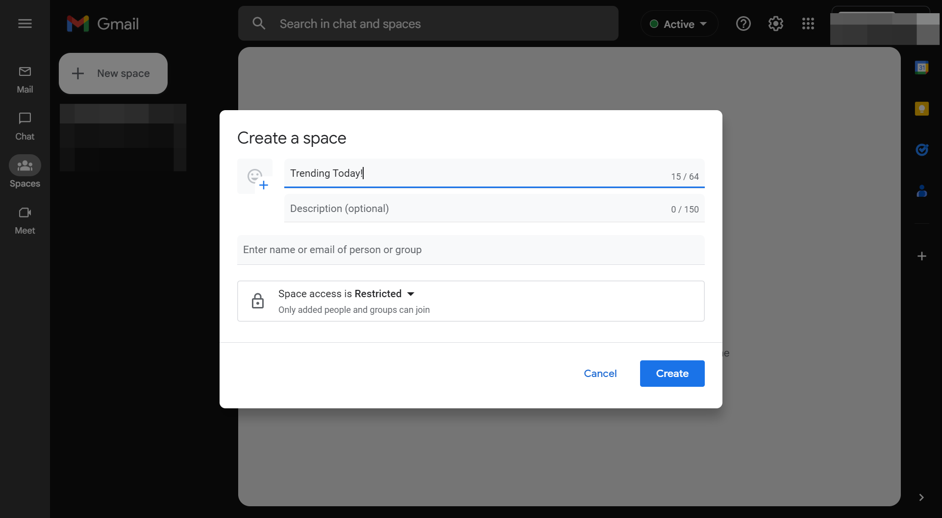
Task: Open the Settings gear
Action: [x=776, y=24]
